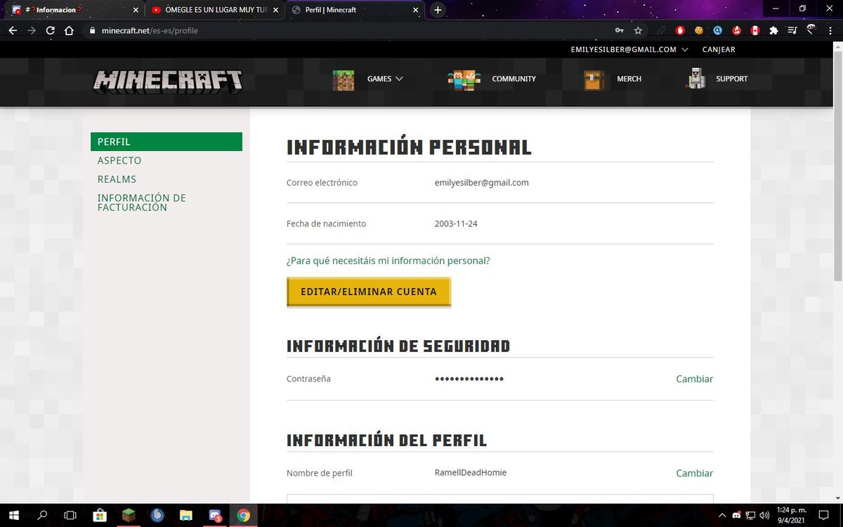Open File Explorer from the taskbar
This screenshot has width=843, height=527.
(x=186, y=516)
